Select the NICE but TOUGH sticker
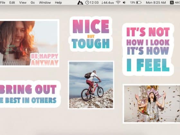Viewport: 180px width, 135px height. 91,34
